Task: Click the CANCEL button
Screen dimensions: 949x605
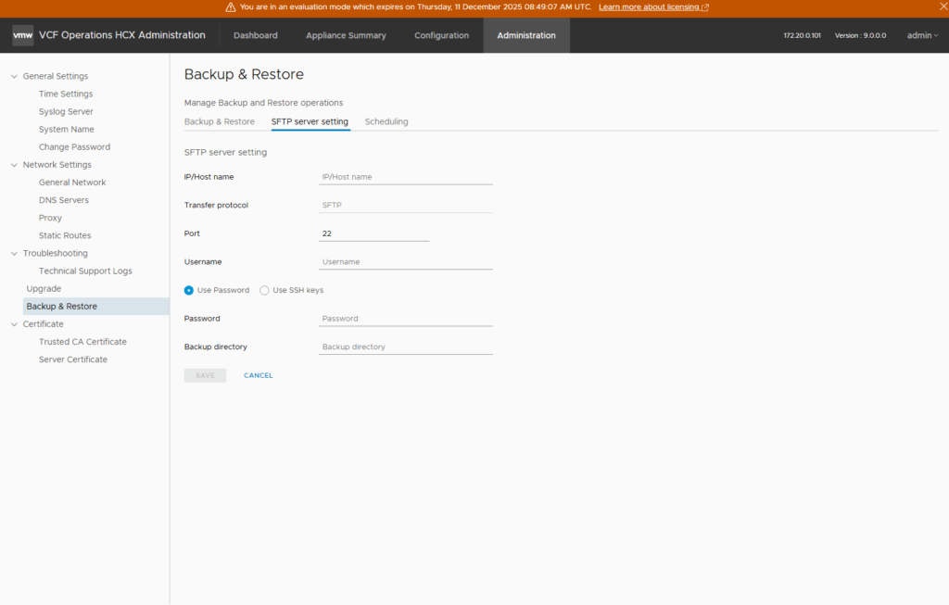Action: 259,375
